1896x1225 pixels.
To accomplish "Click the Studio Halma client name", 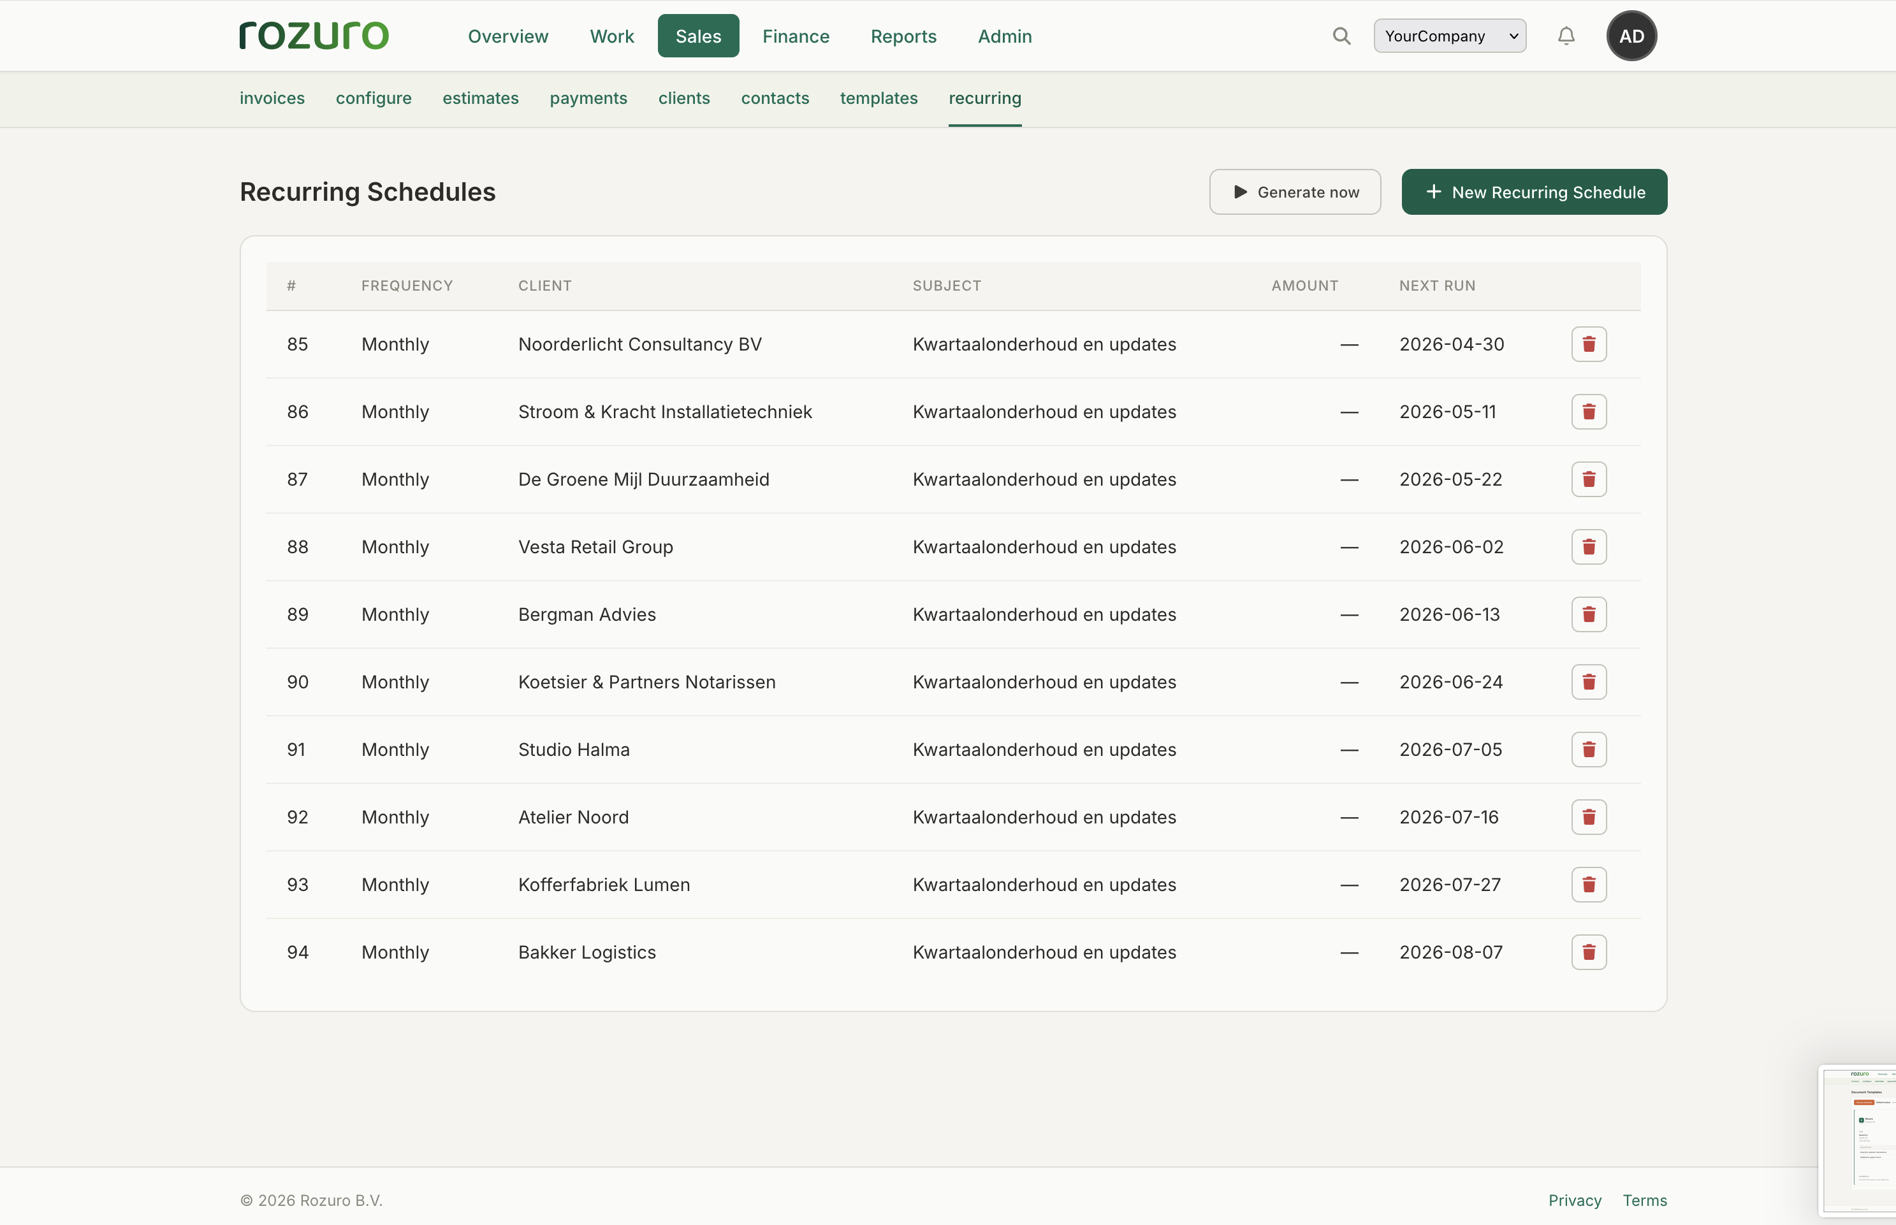I will point(574,750).
